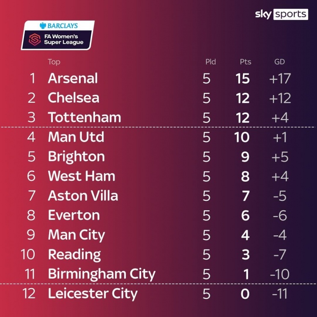Select the Arsenal team name
Screen dimensions: 317x317
pyautogui.click(x=73, y=78)
